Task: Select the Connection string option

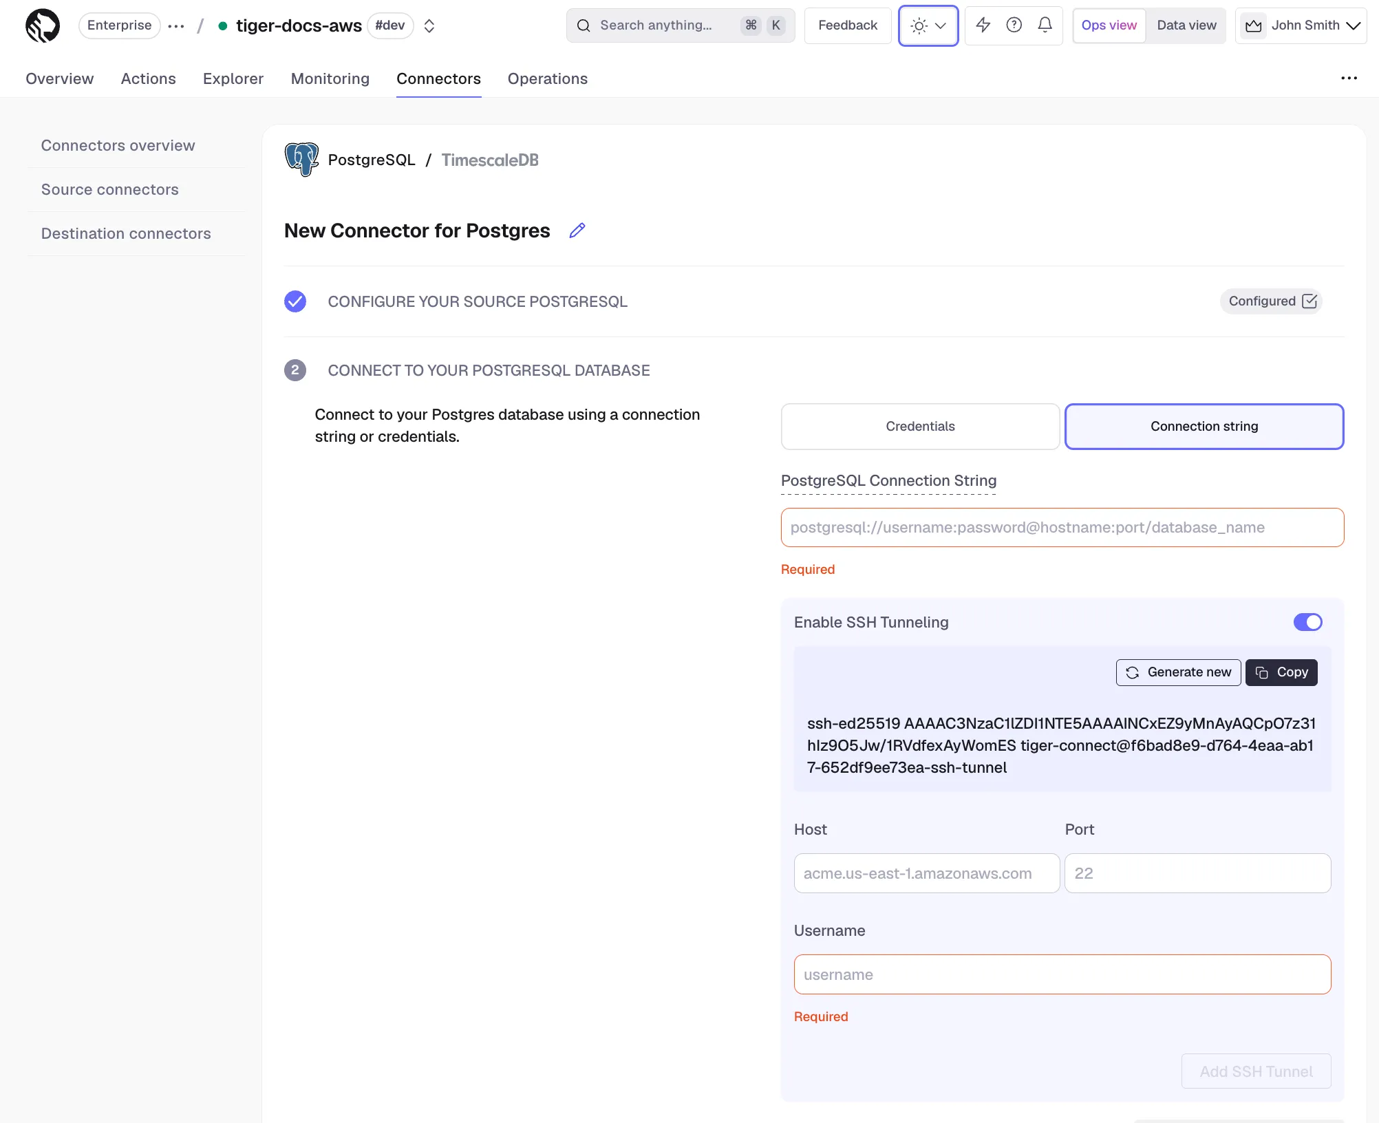Action: tap(1204, 427)
